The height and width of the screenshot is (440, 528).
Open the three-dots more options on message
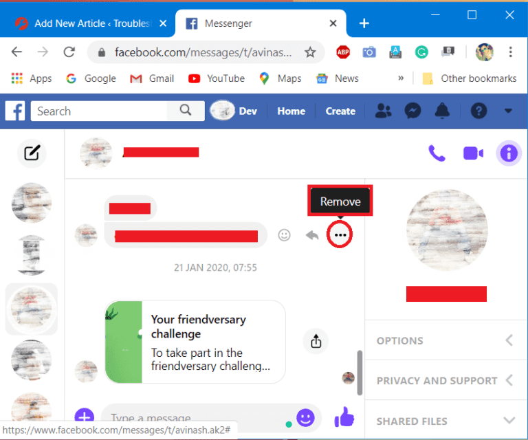click(340, 234)
